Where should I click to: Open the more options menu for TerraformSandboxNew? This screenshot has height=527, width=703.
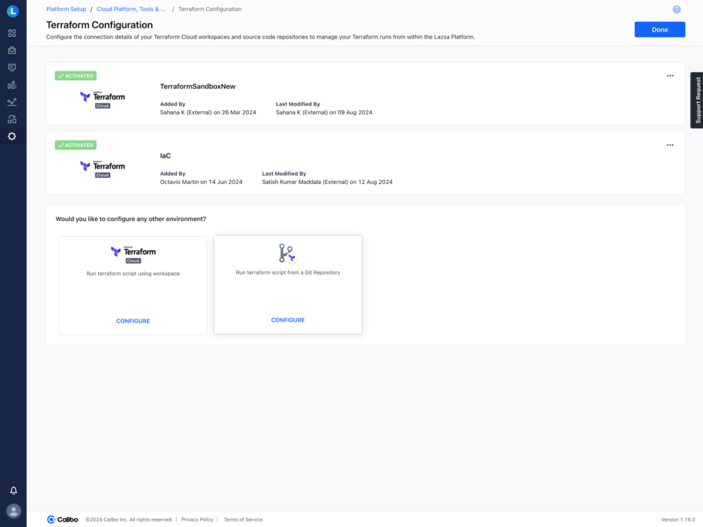pyautogui.click(x=670, y=76)
